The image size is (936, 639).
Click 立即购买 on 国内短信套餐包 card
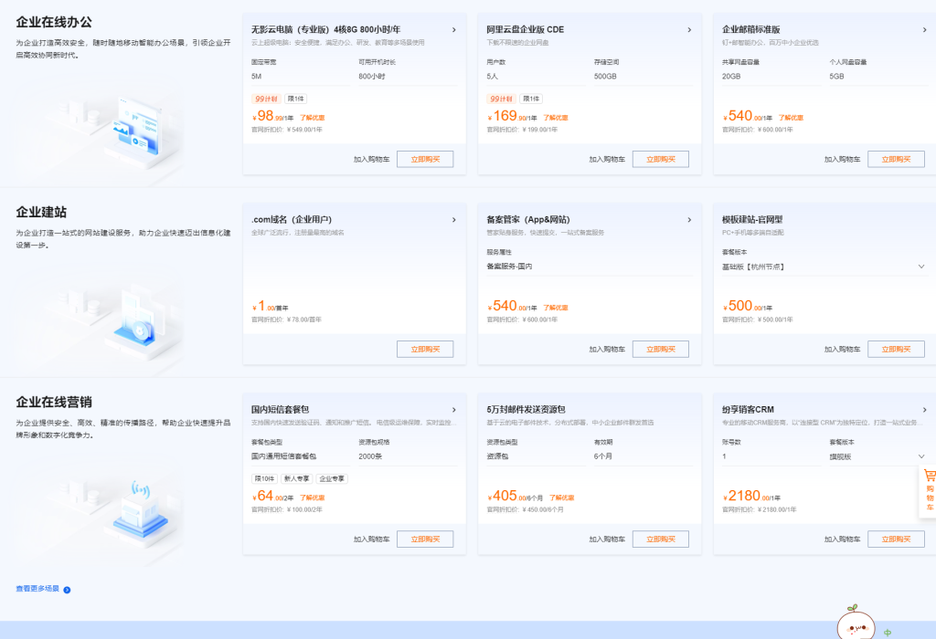425,539
